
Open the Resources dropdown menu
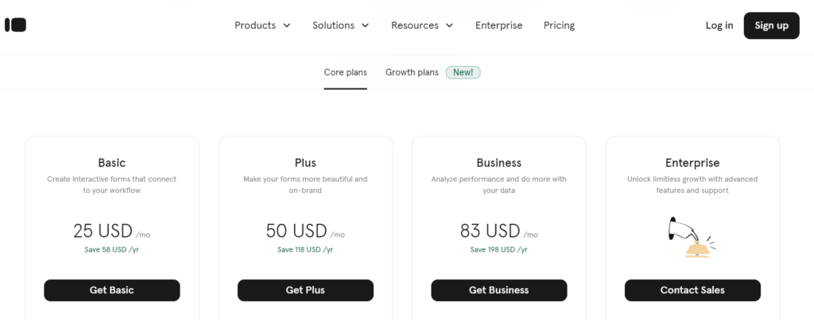point(421,25)
